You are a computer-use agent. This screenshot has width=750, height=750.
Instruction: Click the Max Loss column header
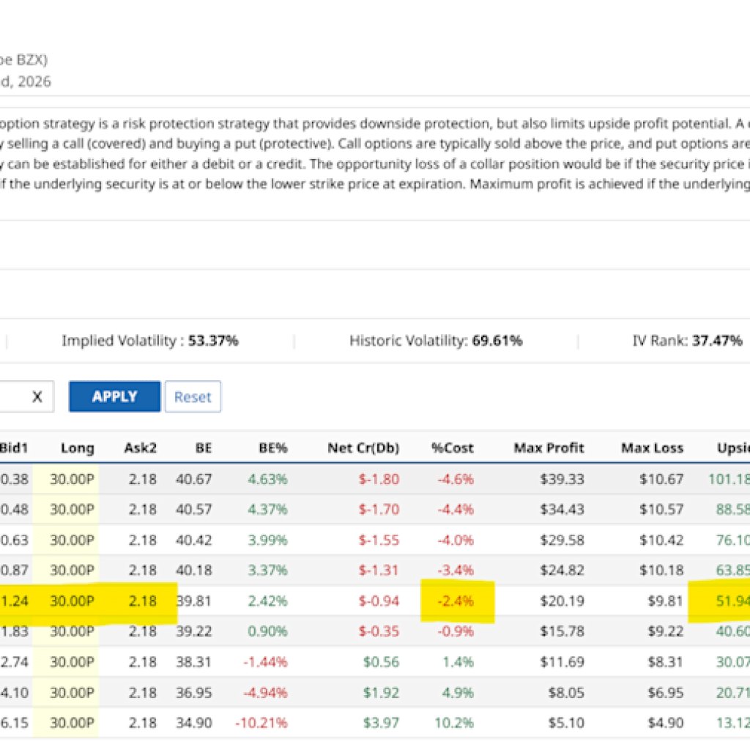click(652, 448)
